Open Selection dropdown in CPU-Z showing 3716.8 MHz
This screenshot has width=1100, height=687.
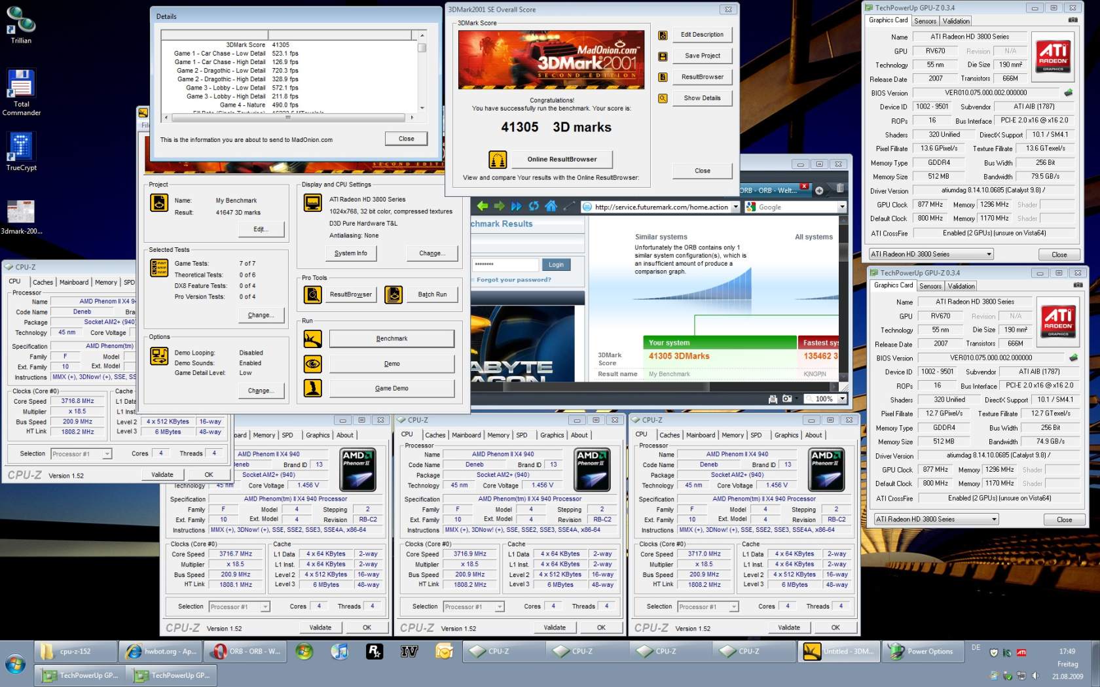(x=81, y=453)
